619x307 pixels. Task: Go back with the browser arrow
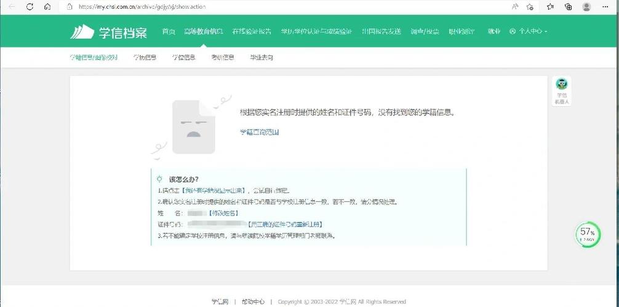point(12,7)
